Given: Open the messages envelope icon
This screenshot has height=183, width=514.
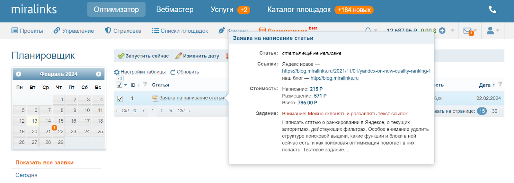Looking at the screenshot, I should pos(467,31).
